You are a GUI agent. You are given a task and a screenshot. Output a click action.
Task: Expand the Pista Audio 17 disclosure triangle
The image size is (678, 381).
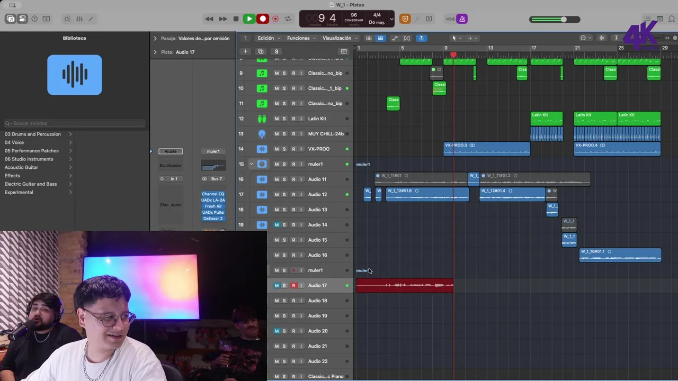[155, 52]
